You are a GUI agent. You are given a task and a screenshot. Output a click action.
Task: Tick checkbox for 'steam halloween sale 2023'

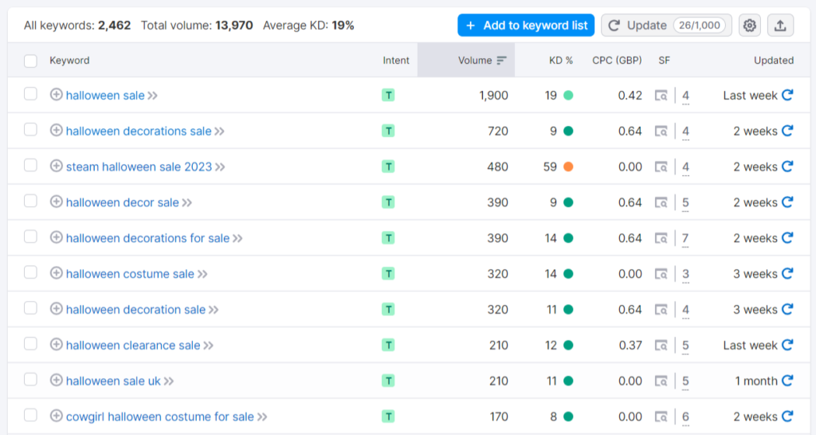(x=31, y=166)
